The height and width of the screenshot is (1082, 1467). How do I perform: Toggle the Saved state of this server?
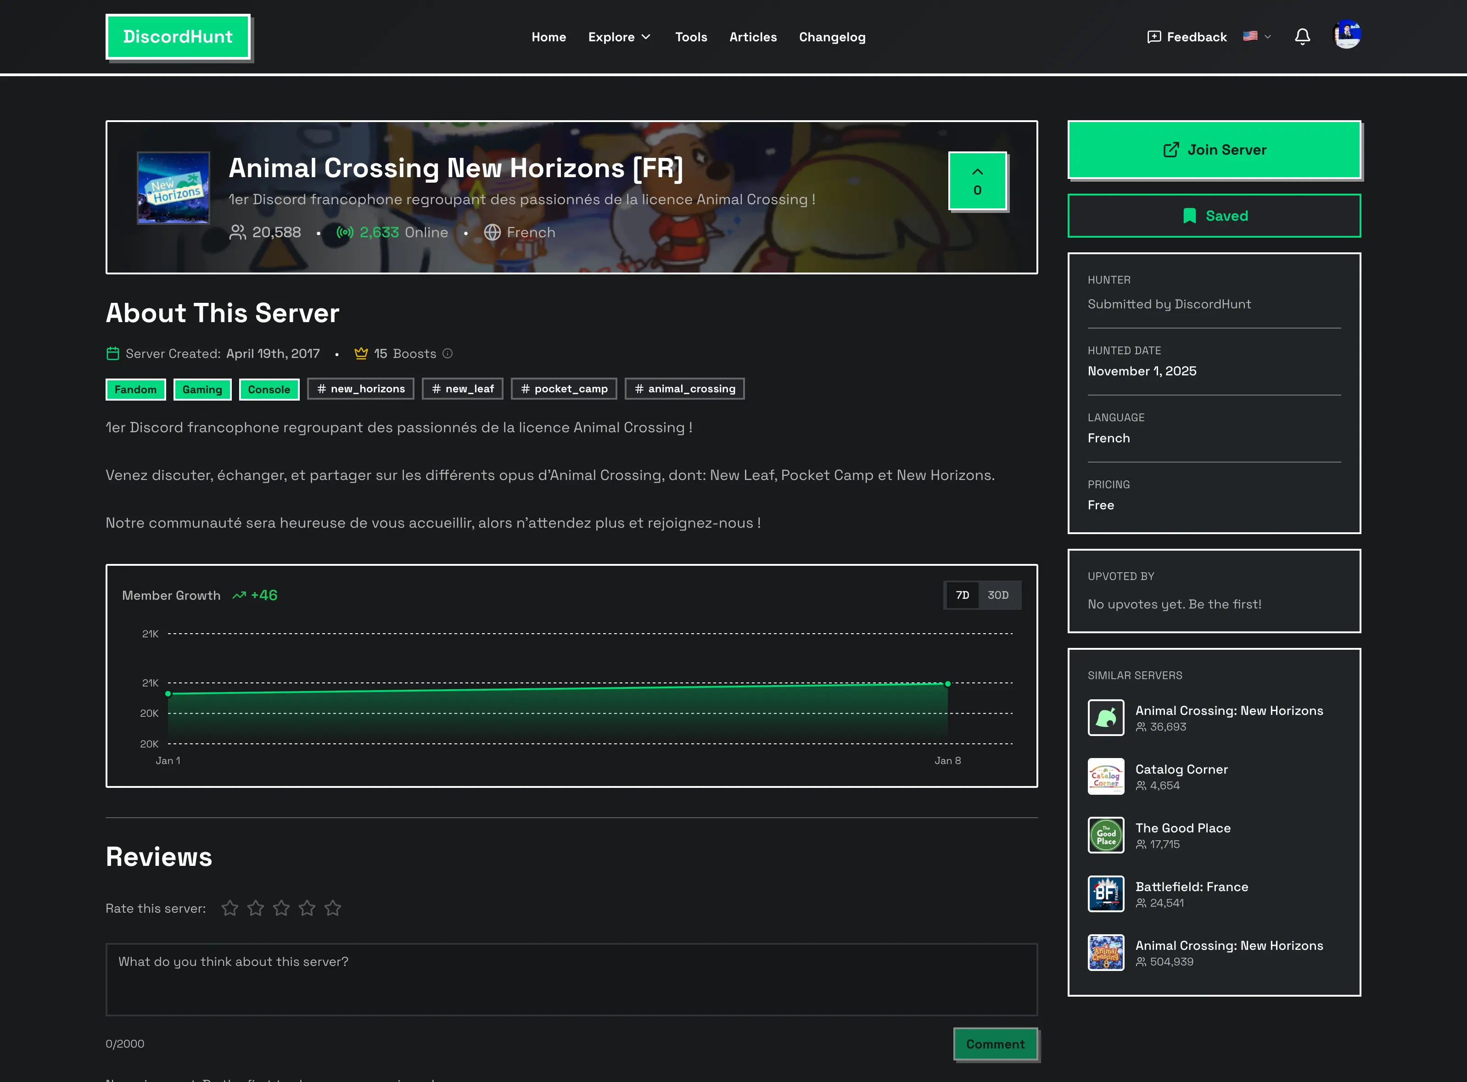tap(1214, 216)
